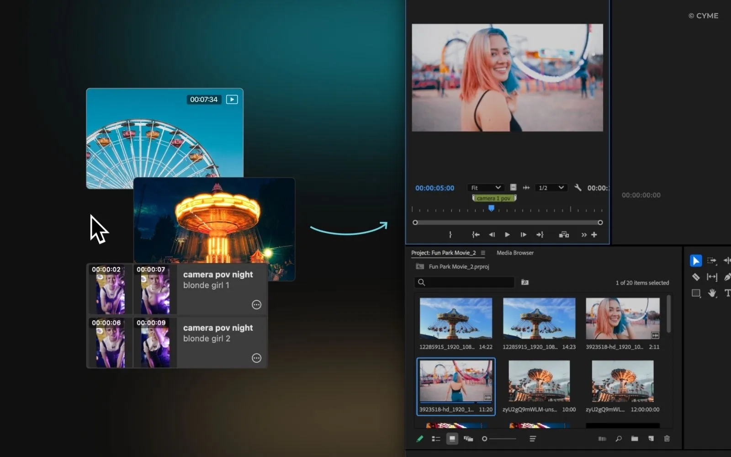Click the play icon on Ferris wheel card
The image size is (731, 457).
[232, 99]
